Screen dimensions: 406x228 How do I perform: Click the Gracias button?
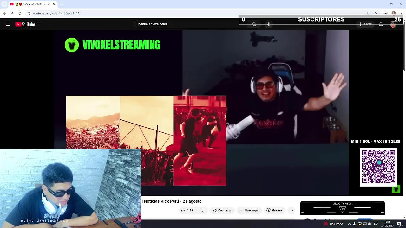pyautogui.click(x=274, y=211)
